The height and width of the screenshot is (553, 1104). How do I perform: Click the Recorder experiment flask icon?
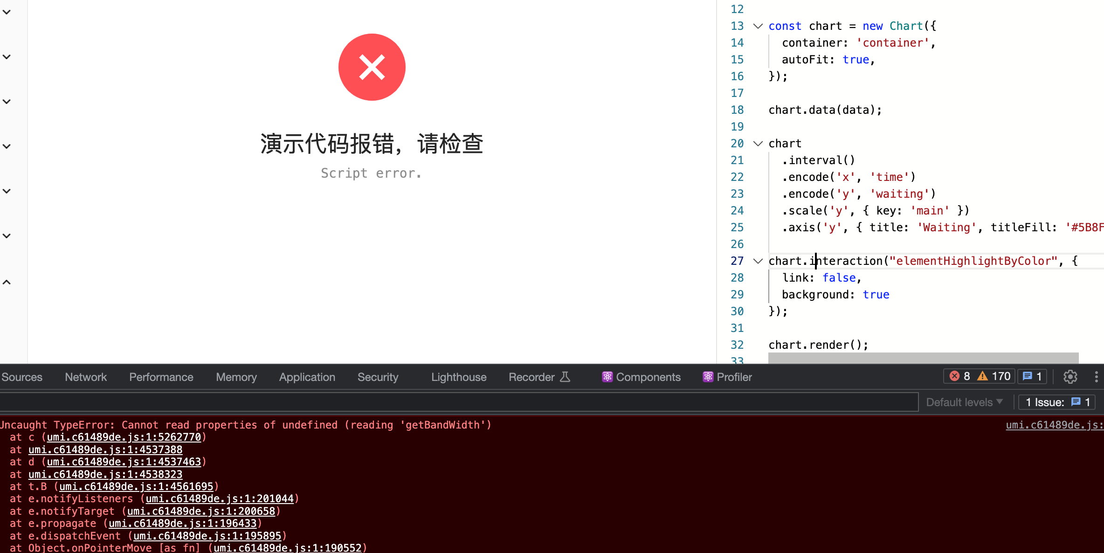[565, 377]
